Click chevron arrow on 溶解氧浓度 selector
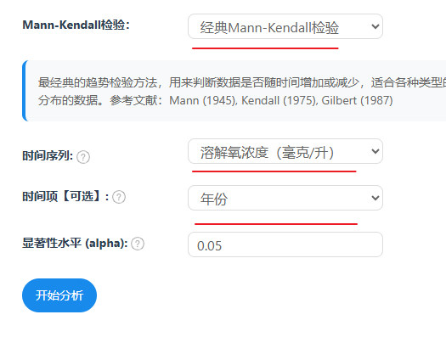Viewport: 446px width, 337px height. pos(375,151)
